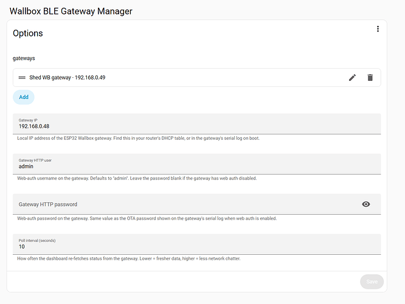Open the Options three-dot overflow menu

[378, 29]
